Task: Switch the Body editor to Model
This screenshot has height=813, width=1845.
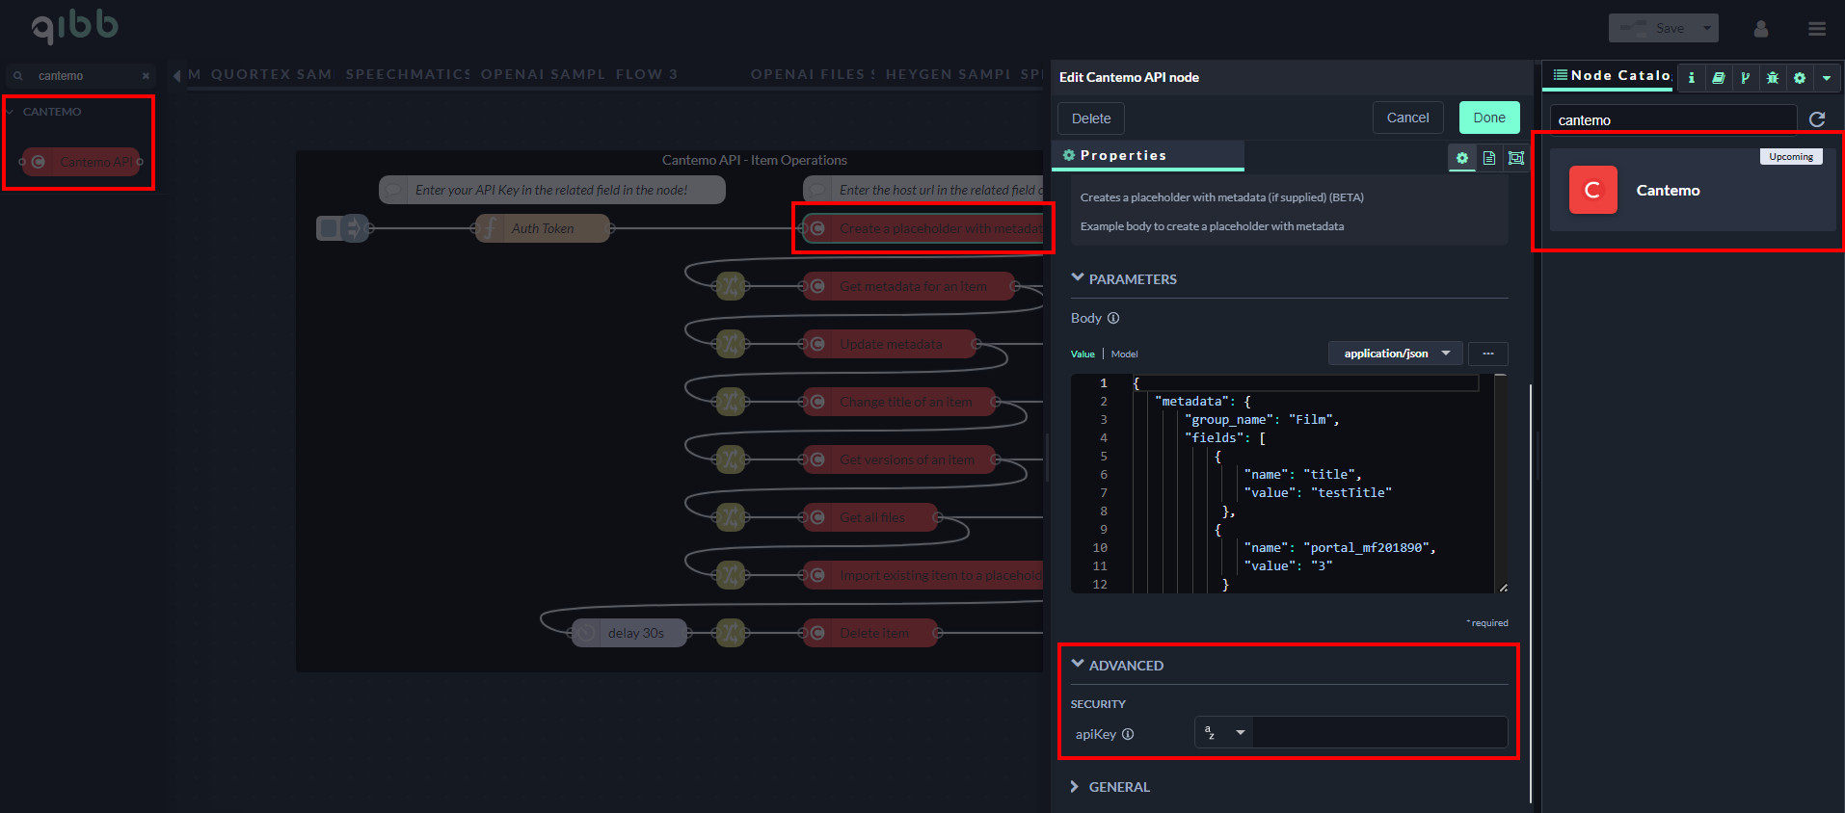Action: [1124, 354]
